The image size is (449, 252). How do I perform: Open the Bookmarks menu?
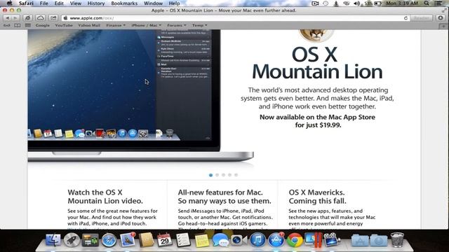click(x=124, y=3)
